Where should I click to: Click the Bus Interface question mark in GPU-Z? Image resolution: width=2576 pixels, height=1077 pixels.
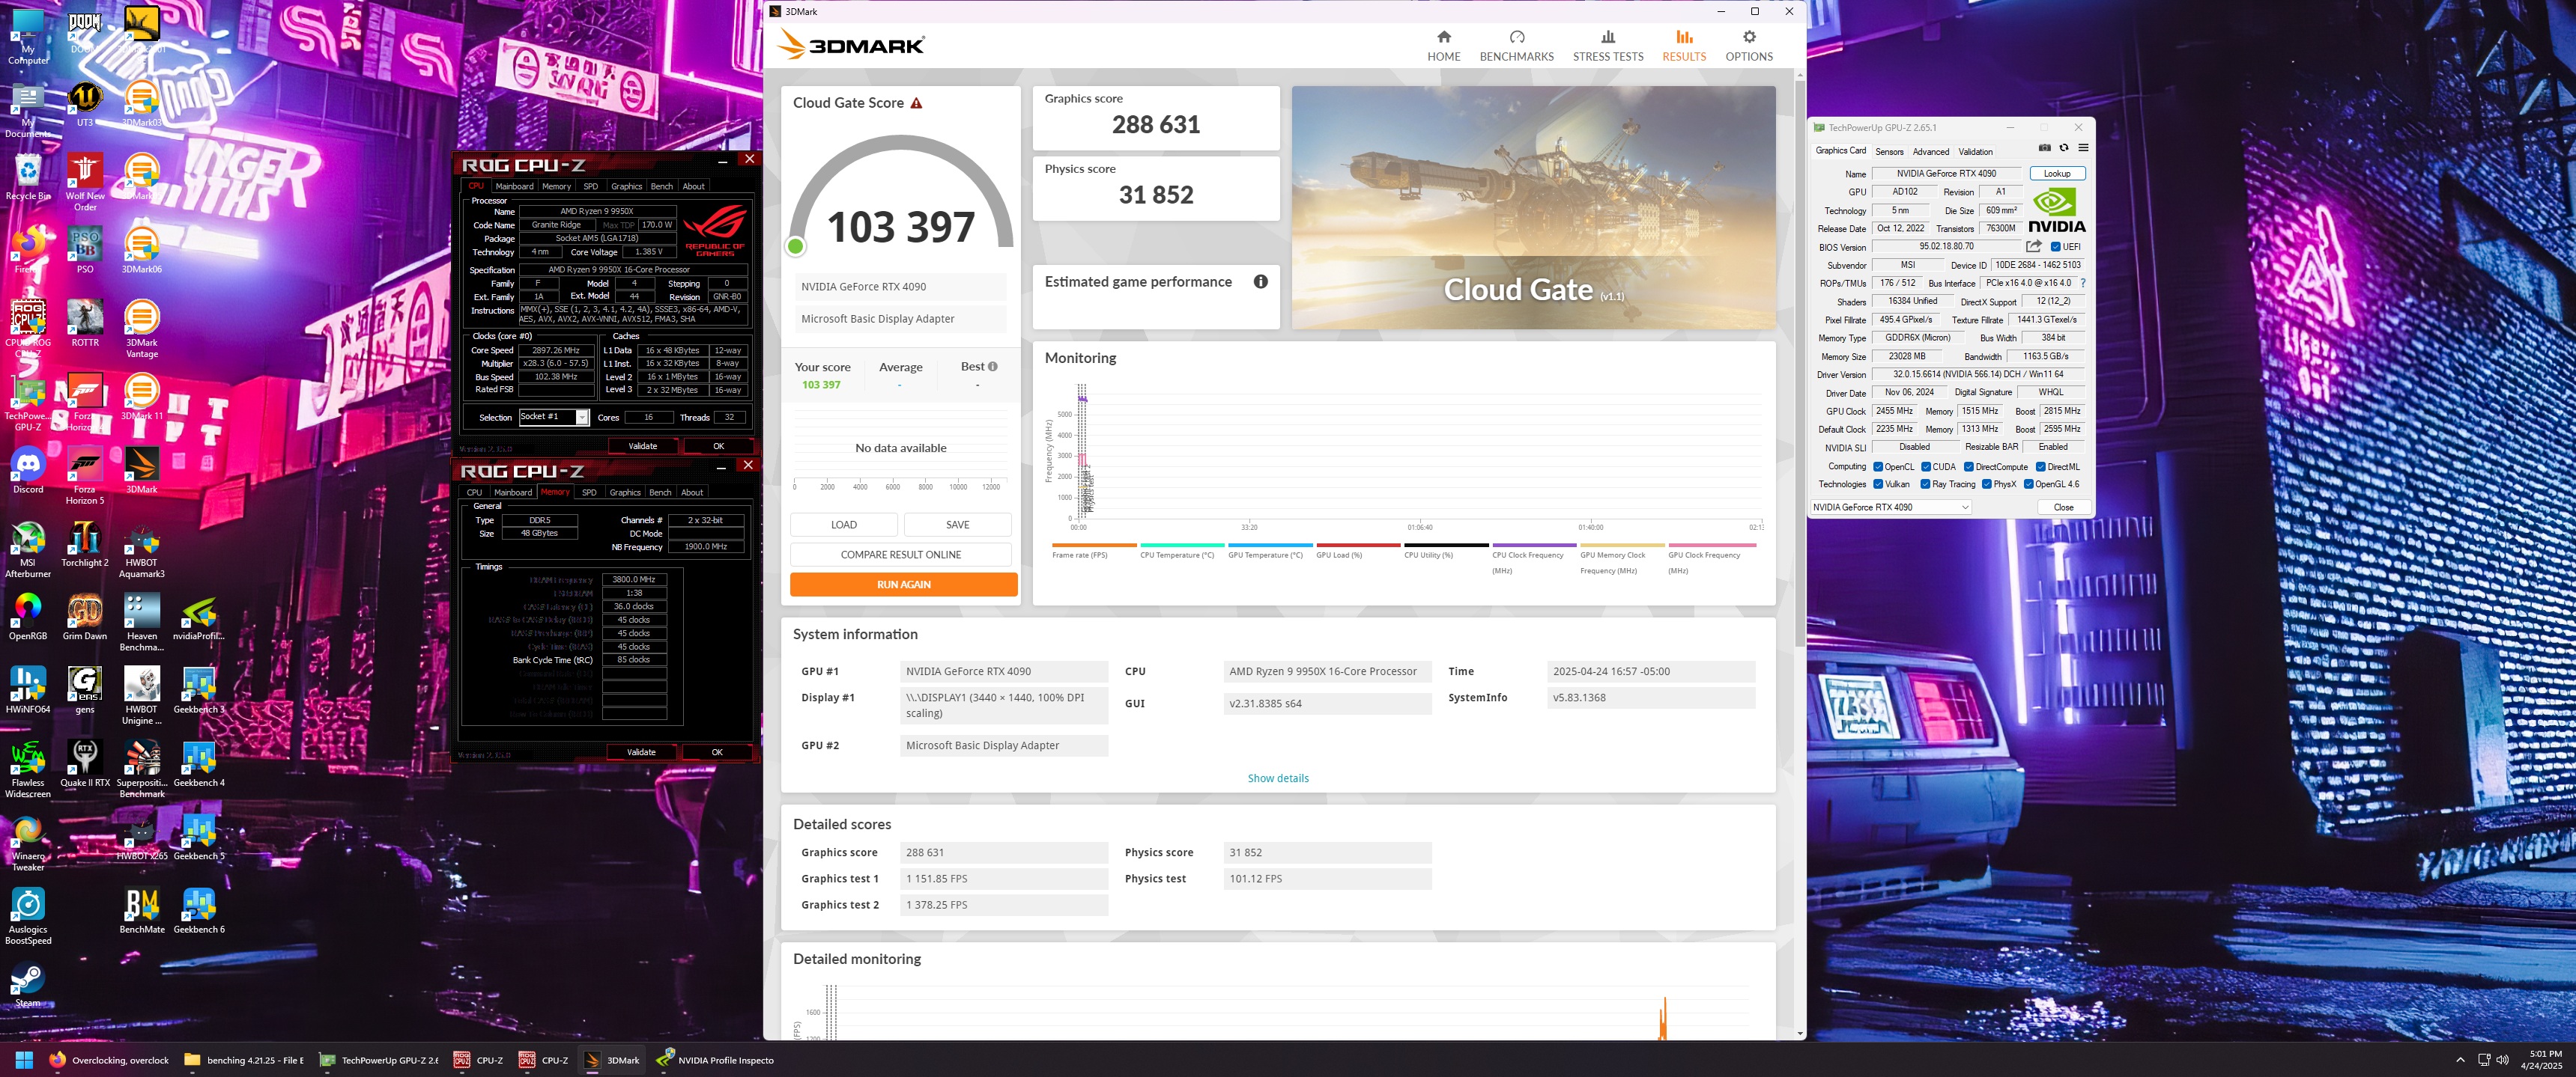[x=2083, y=283]
